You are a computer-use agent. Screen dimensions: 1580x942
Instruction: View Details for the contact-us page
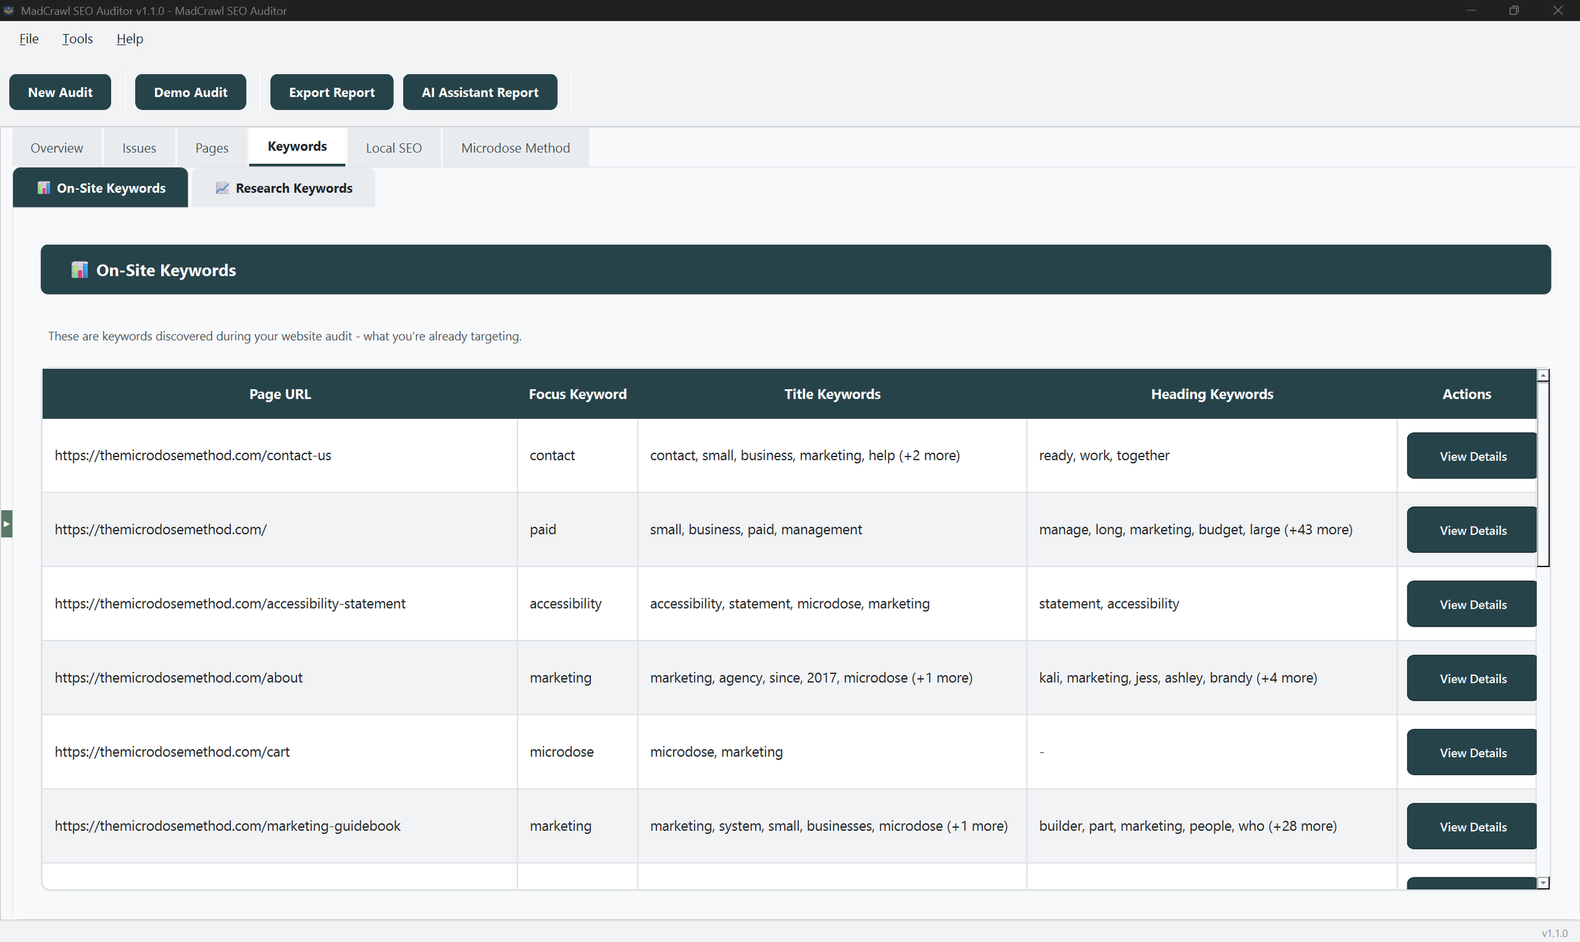tap(1471, 455)
